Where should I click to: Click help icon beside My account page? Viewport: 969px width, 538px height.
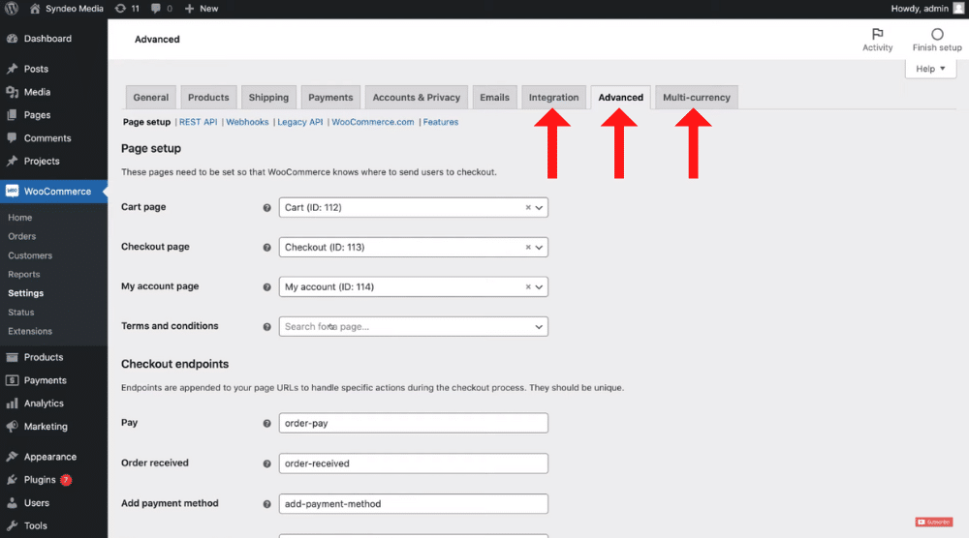pos(267,286)
